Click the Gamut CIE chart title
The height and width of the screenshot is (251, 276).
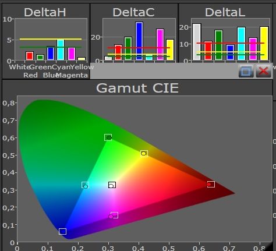point(137,88)
